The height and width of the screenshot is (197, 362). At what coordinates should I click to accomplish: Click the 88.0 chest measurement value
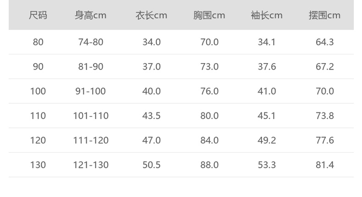click(209, 165)
